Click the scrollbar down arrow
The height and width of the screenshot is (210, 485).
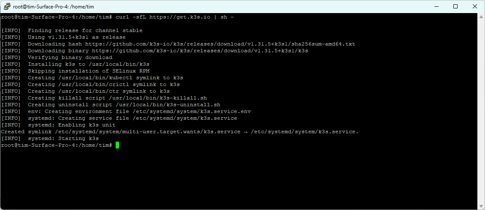tap(481, 206)
